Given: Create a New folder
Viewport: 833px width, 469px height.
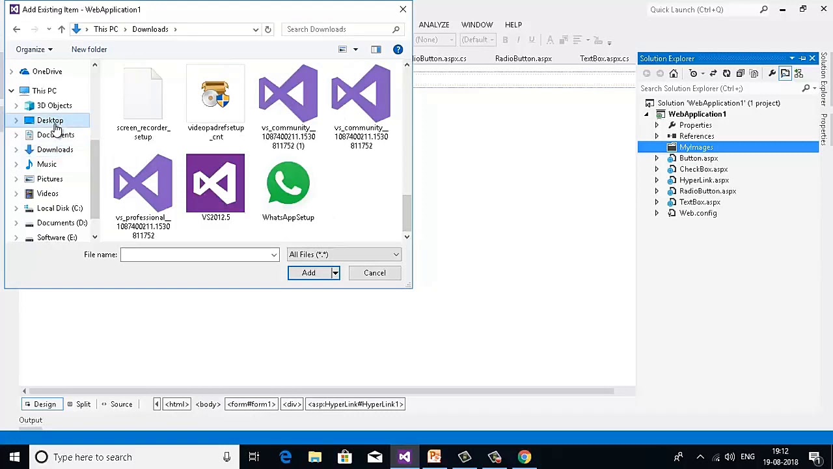Looking at the screenshot, I should 89,50.
